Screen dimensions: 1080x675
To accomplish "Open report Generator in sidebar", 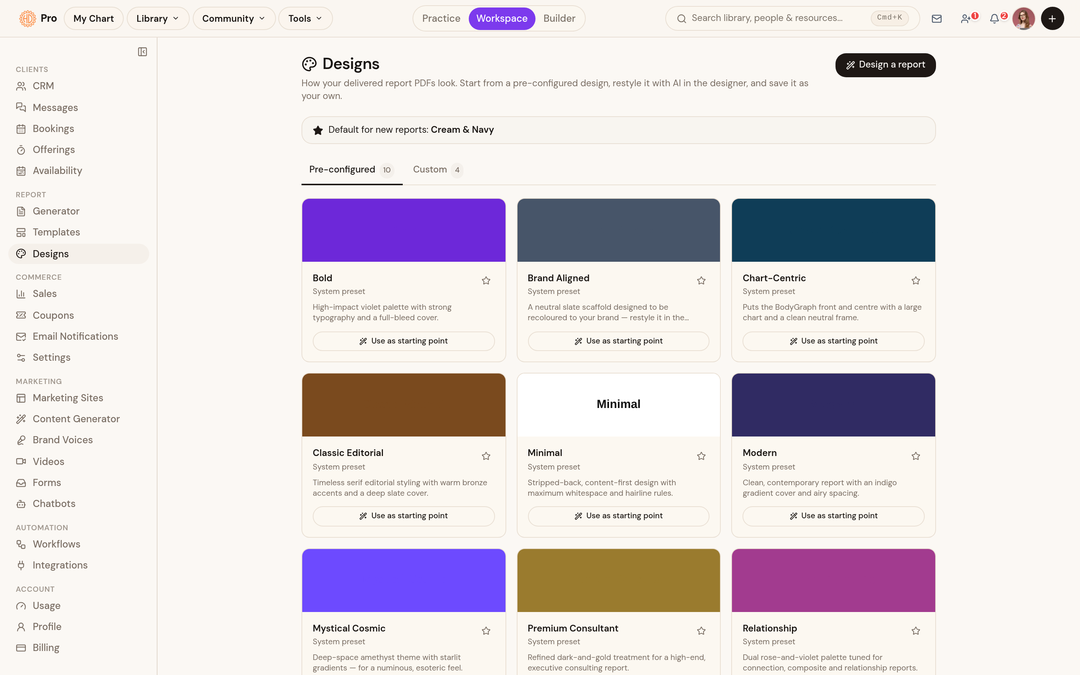I will click(x=78, y=211).
